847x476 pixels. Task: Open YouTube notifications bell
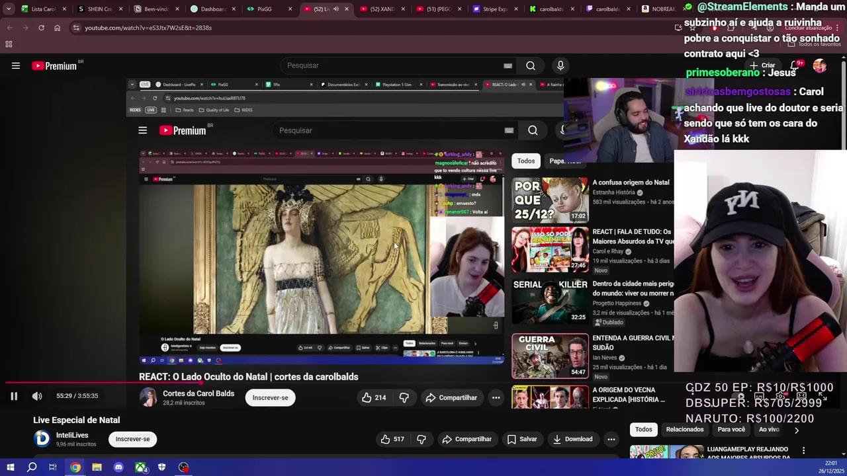[796, 65]
